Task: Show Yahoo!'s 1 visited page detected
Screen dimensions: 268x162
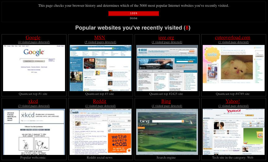Action: [x=233, y=106]
